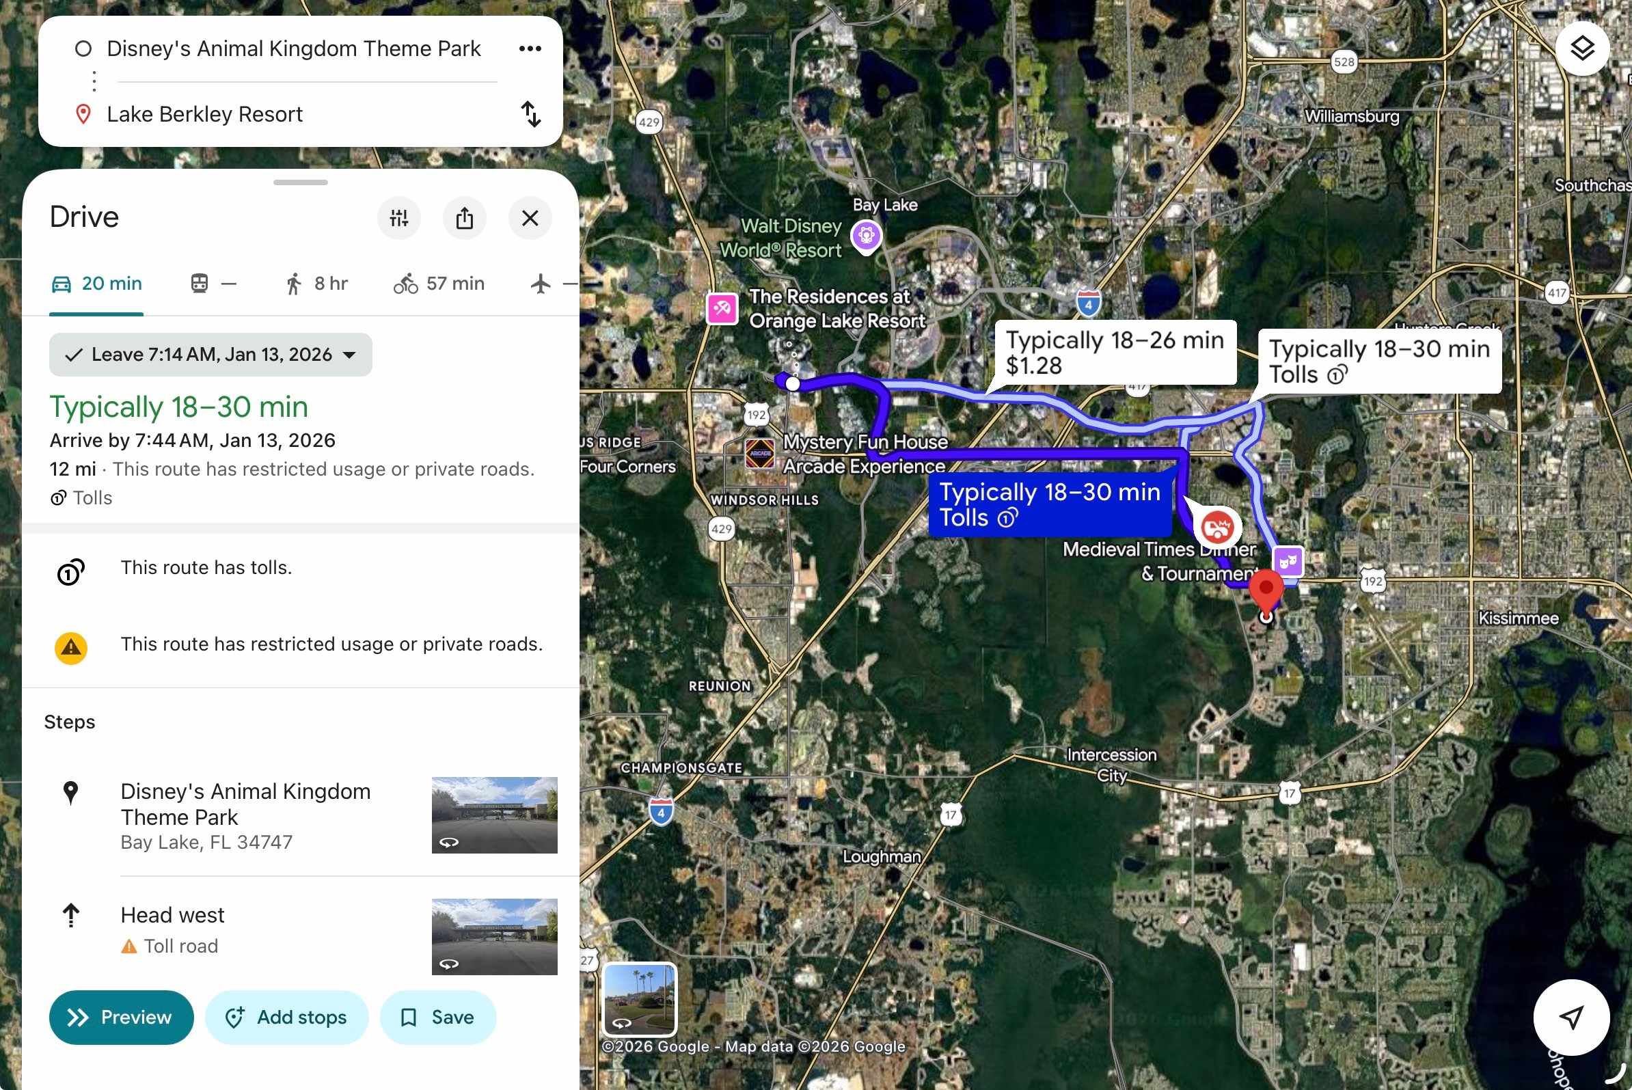Viewport: 1632px width, 1090px height.
Task: Click the Add stops button
Action: tap(286, 1017)
